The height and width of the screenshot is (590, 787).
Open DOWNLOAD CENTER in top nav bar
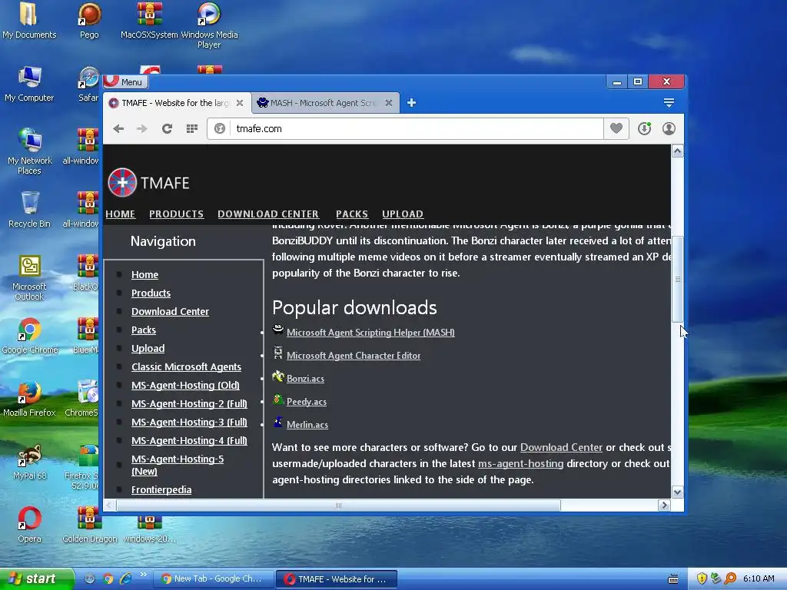click(268, 214)
